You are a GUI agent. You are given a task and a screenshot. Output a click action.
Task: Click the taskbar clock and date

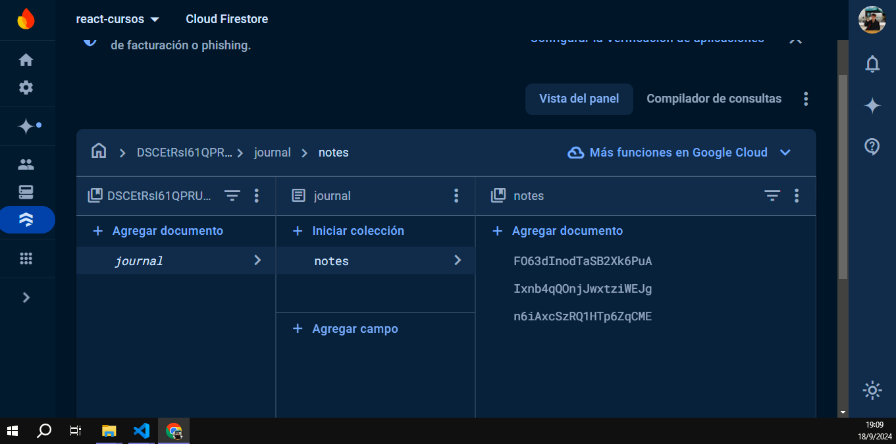tap(874, 431)
